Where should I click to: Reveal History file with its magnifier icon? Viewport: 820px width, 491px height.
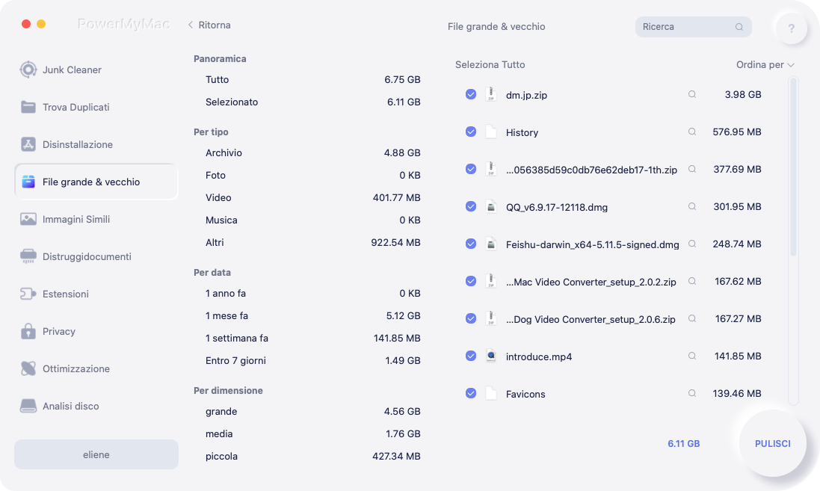click(x=692, y=132)
